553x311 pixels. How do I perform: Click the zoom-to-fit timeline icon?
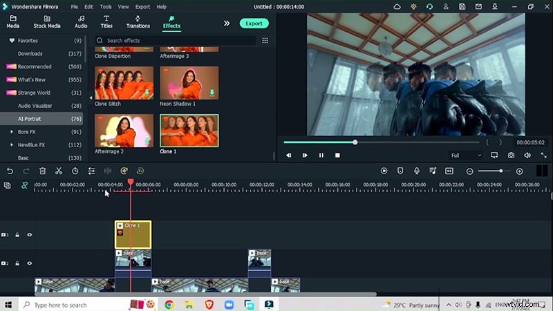[x=449, y=171]
